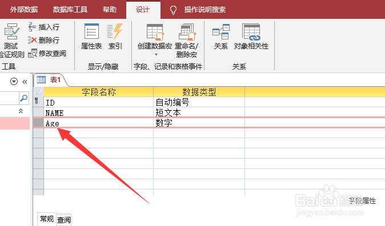Screen dimensions: 385x226
Task: Click the ID row selector with key icon
Action: 38,102
